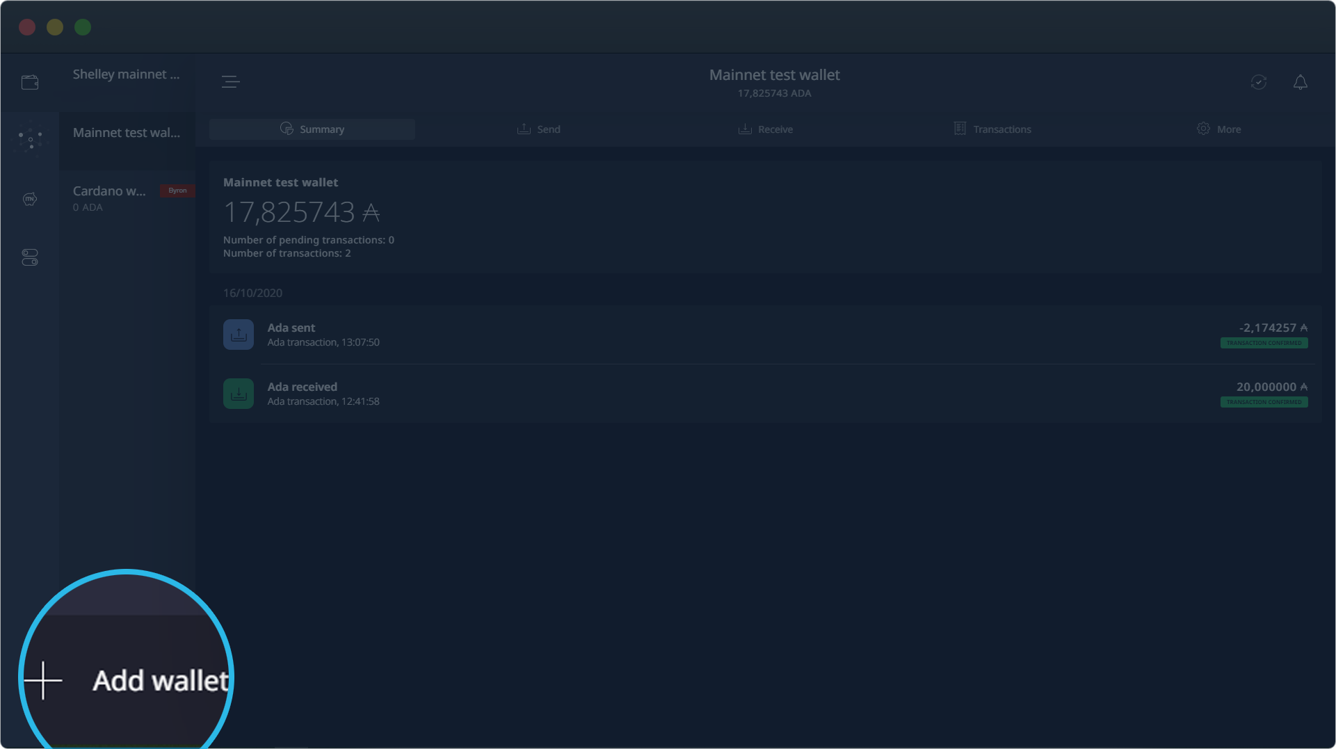Switch to the Send tab

click(538, 129)
